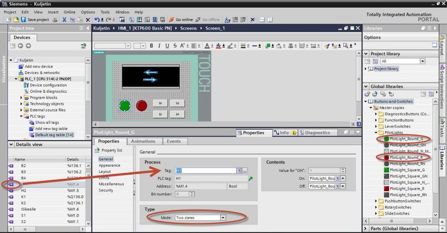Undo the last action
This screenshot has width=447, height=233.
[97, 20]
